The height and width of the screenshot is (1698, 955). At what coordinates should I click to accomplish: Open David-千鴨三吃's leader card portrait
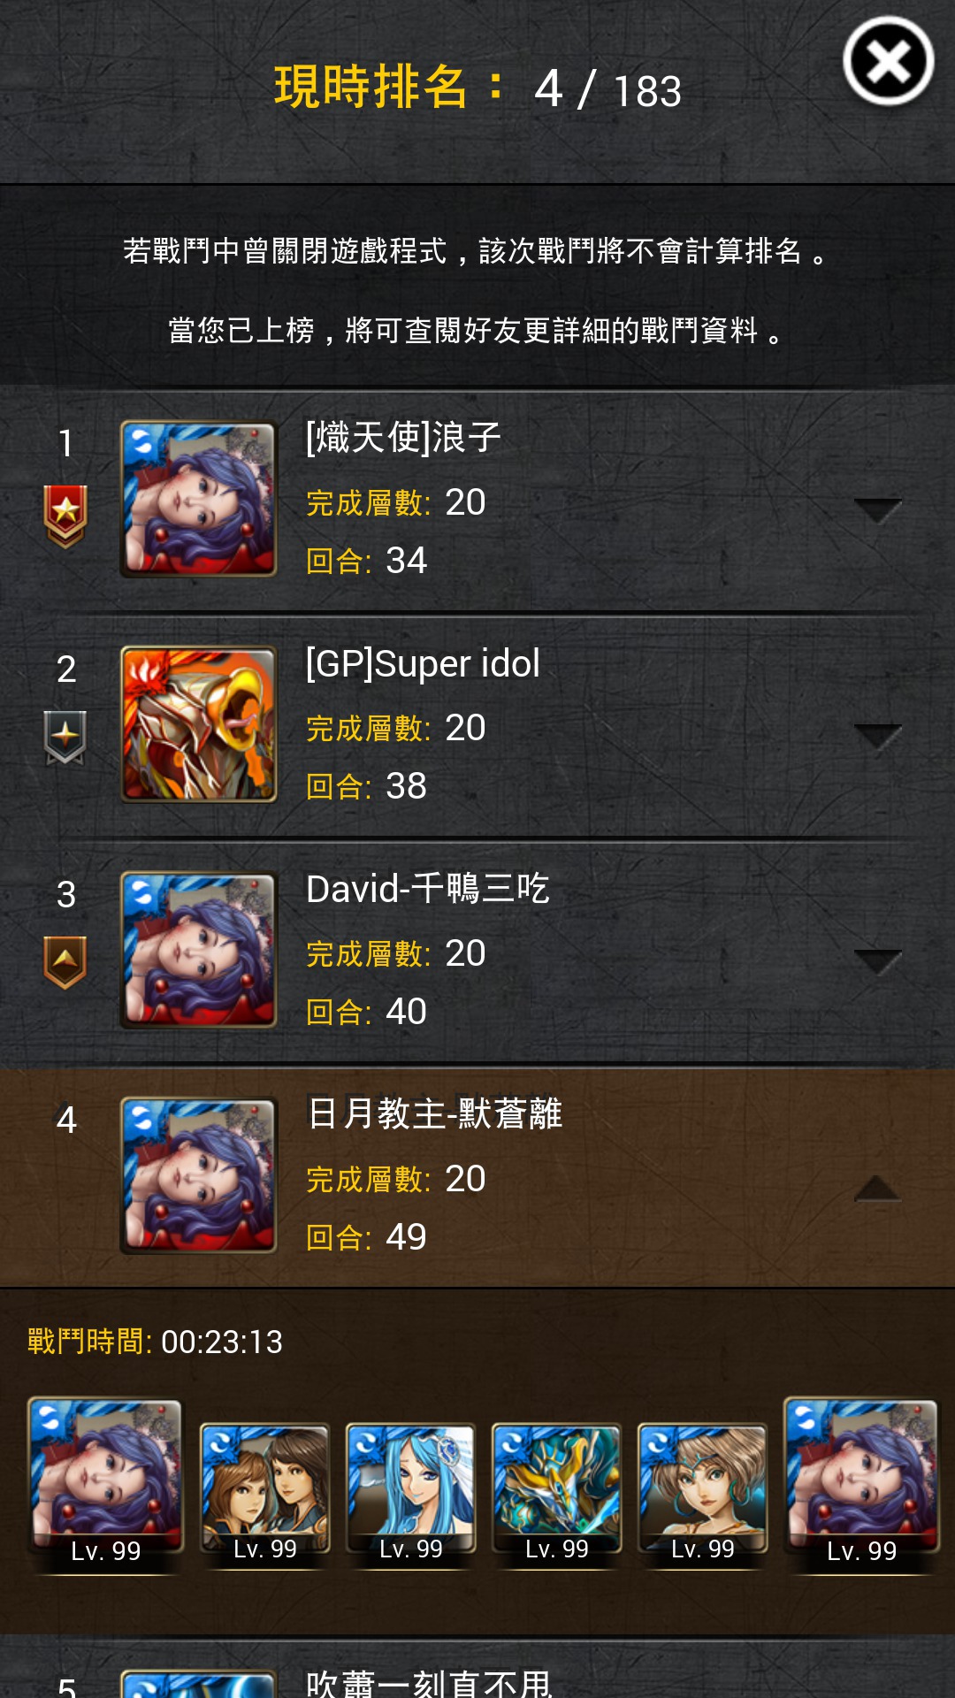pyautogui.click(x=199, y=950)
